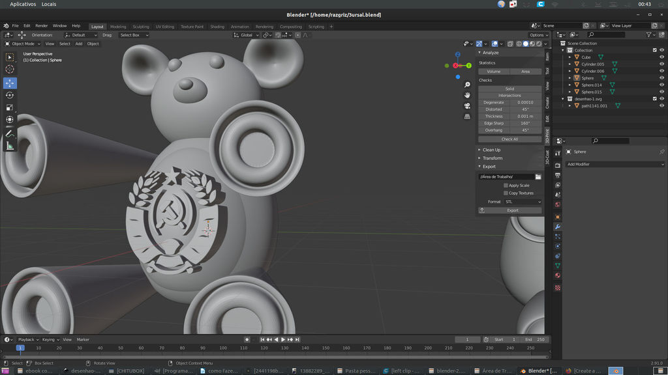Hide Cylinder.005 using its eye icon
The height and width of the screenshot is (375, 668).
pos(661,64)
